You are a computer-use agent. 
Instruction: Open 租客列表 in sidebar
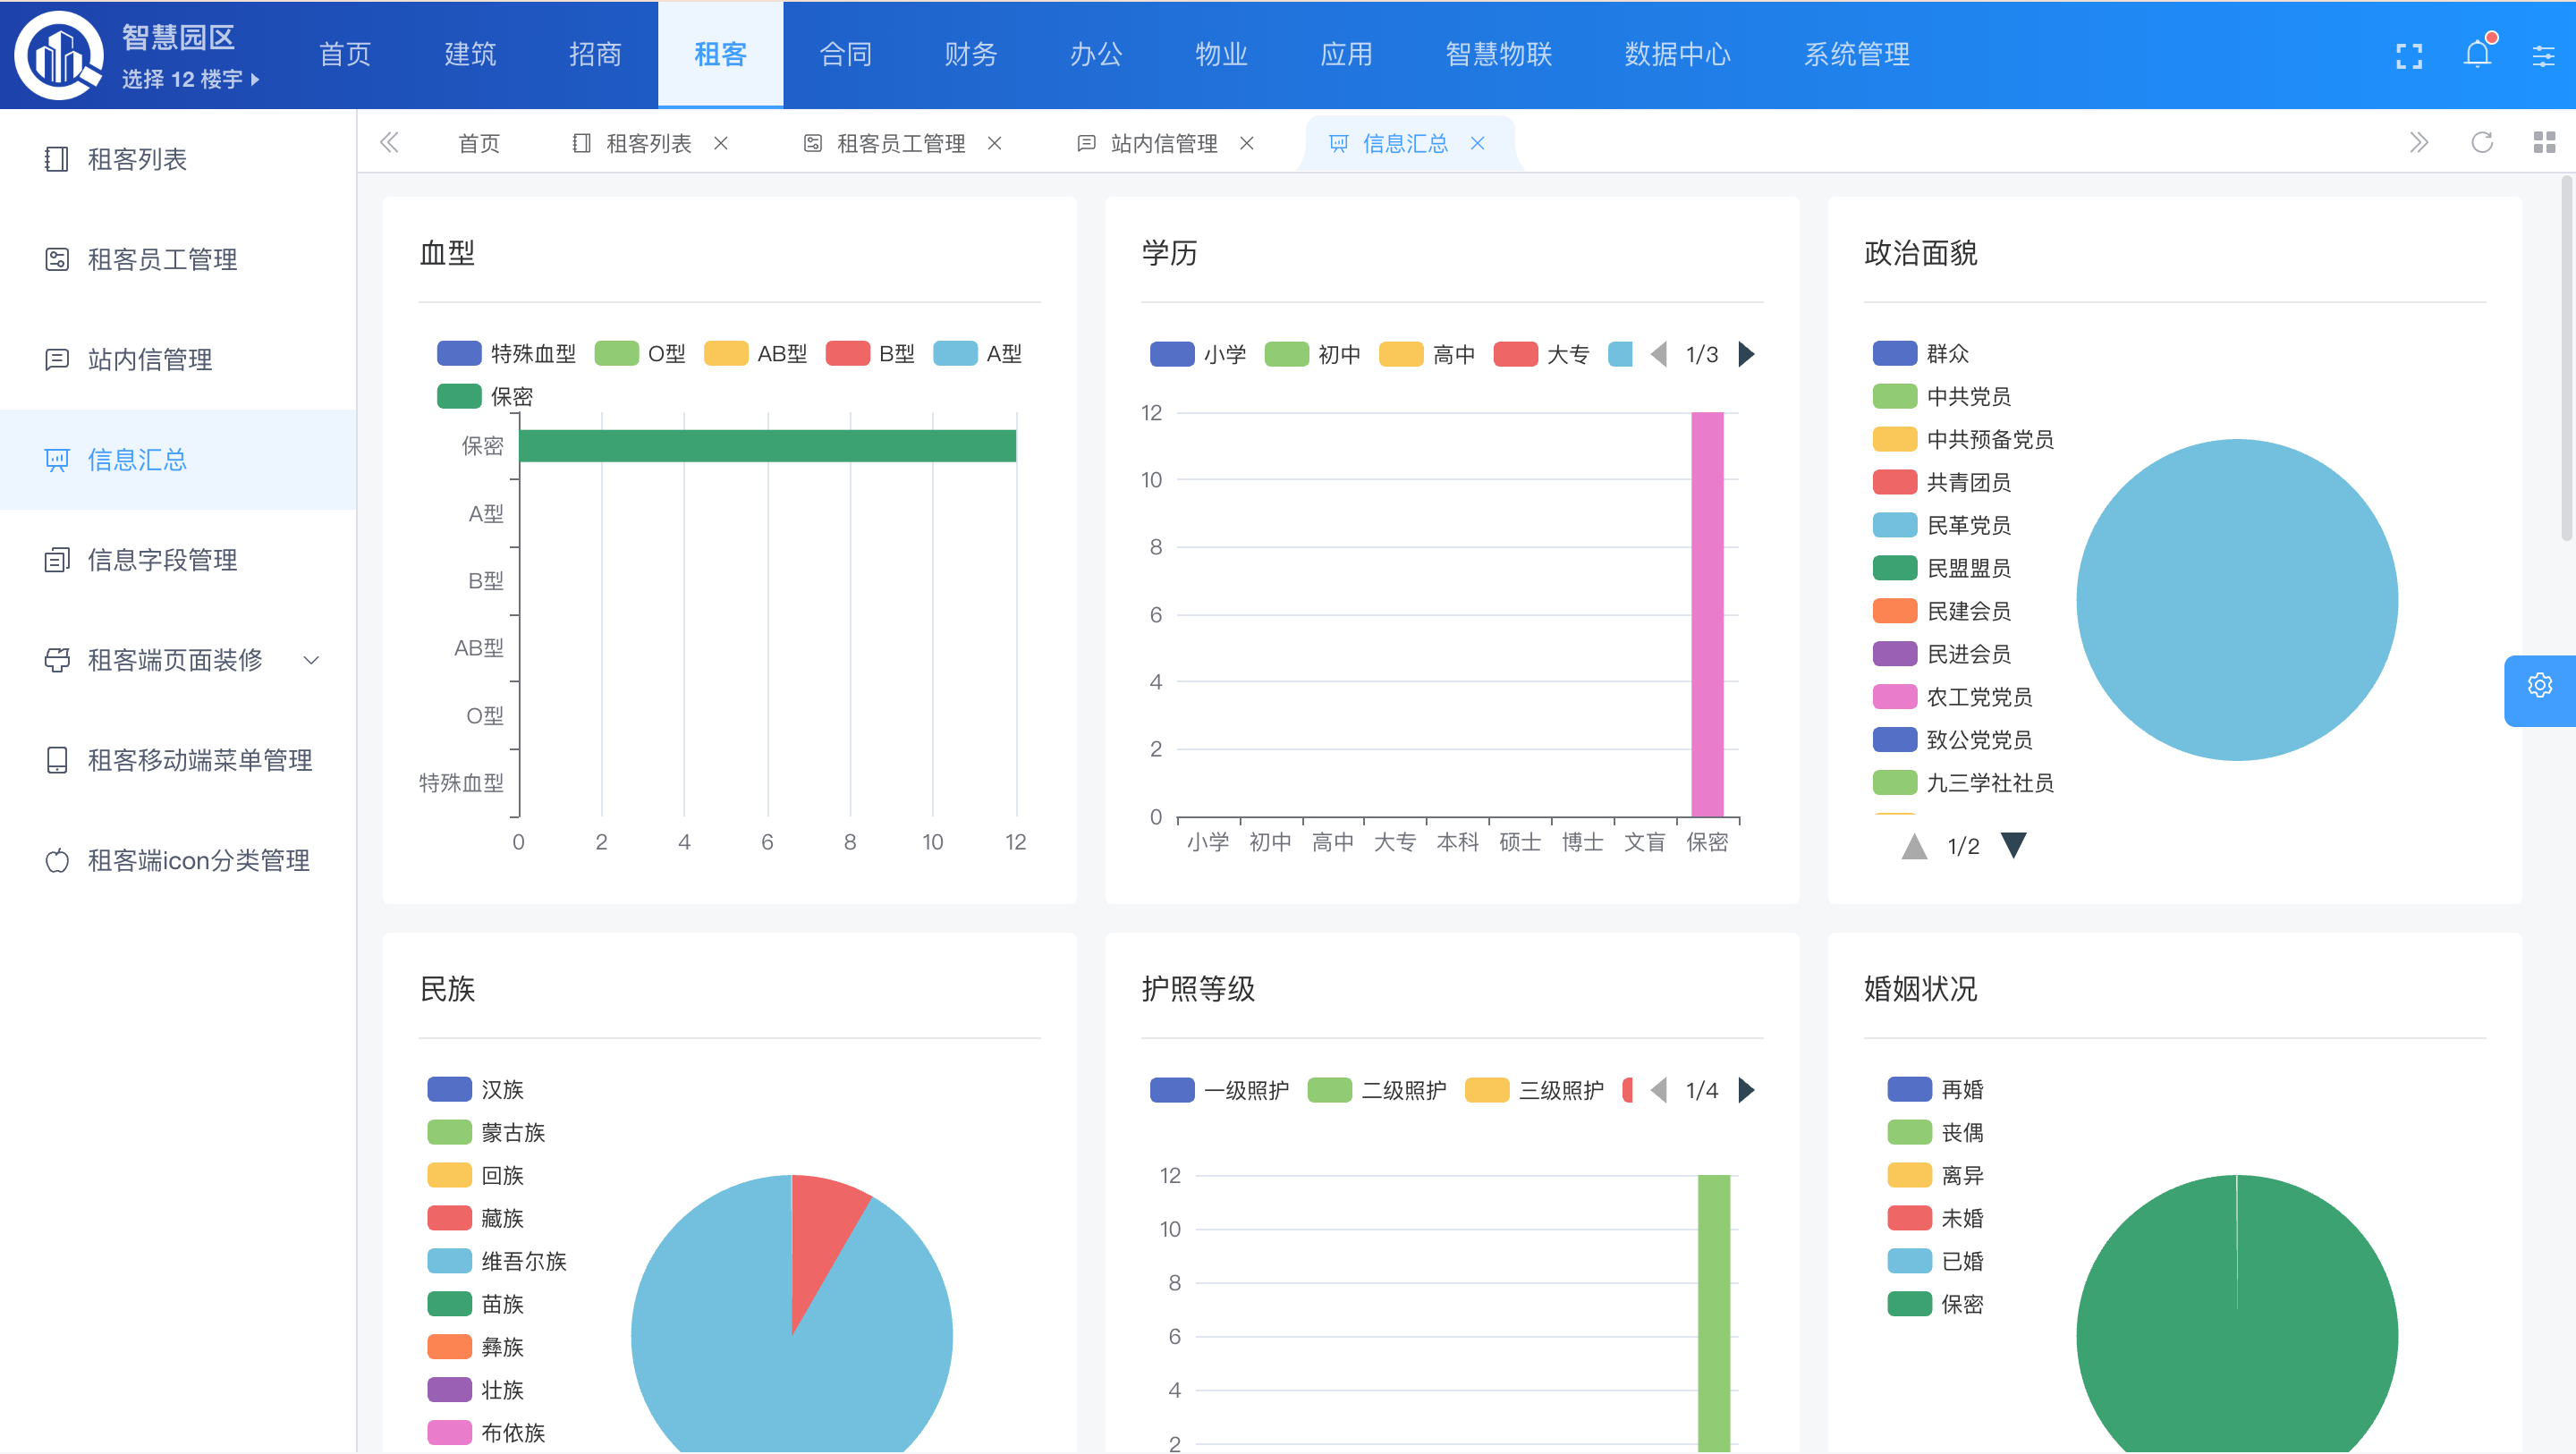coord(137,159)
